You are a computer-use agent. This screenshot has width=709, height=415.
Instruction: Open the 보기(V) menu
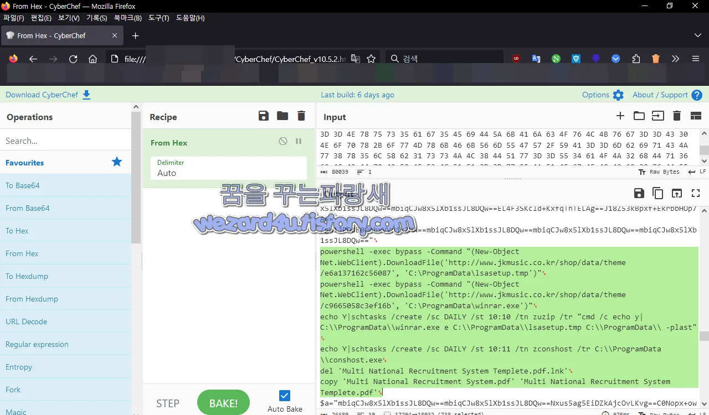tap(69, 18)
